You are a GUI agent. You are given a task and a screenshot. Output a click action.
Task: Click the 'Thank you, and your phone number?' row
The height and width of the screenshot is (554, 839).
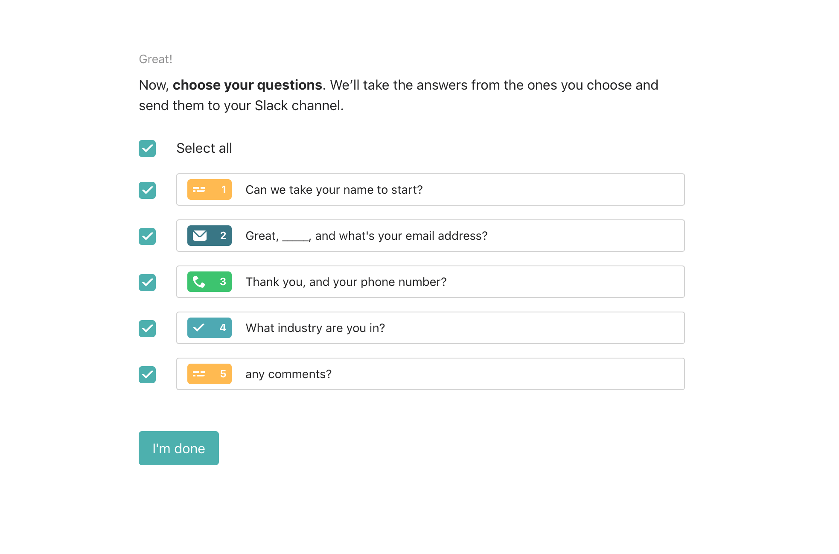[431, 282]
